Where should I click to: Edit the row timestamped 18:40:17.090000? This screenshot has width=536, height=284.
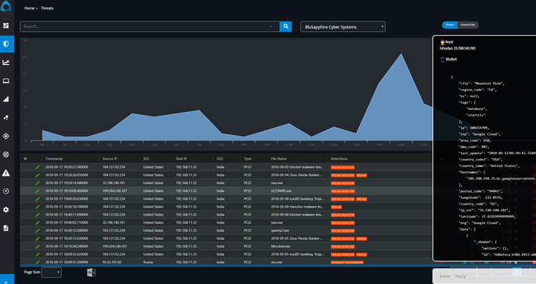click(37, 215)
